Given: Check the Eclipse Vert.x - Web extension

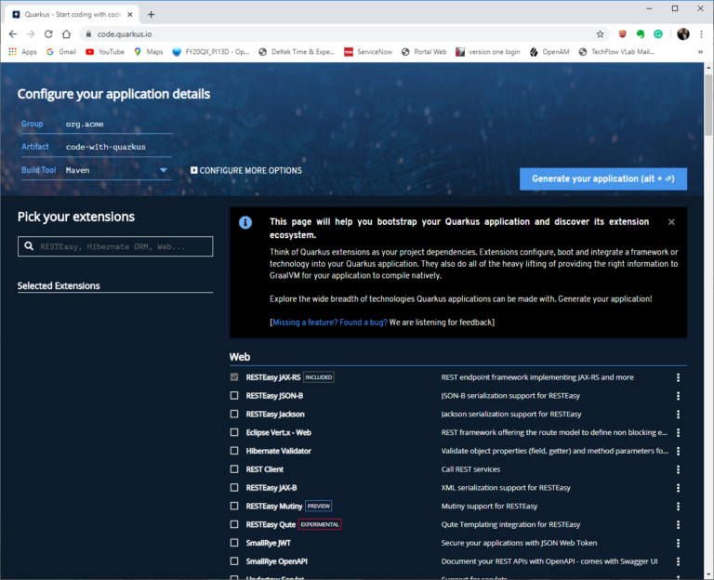Looking at the screenshot, I should click(x=234, y=432).
